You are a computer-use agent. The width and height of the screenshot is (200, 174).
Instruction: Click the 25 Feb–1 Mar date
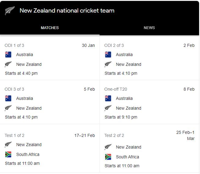coord(185,135)
